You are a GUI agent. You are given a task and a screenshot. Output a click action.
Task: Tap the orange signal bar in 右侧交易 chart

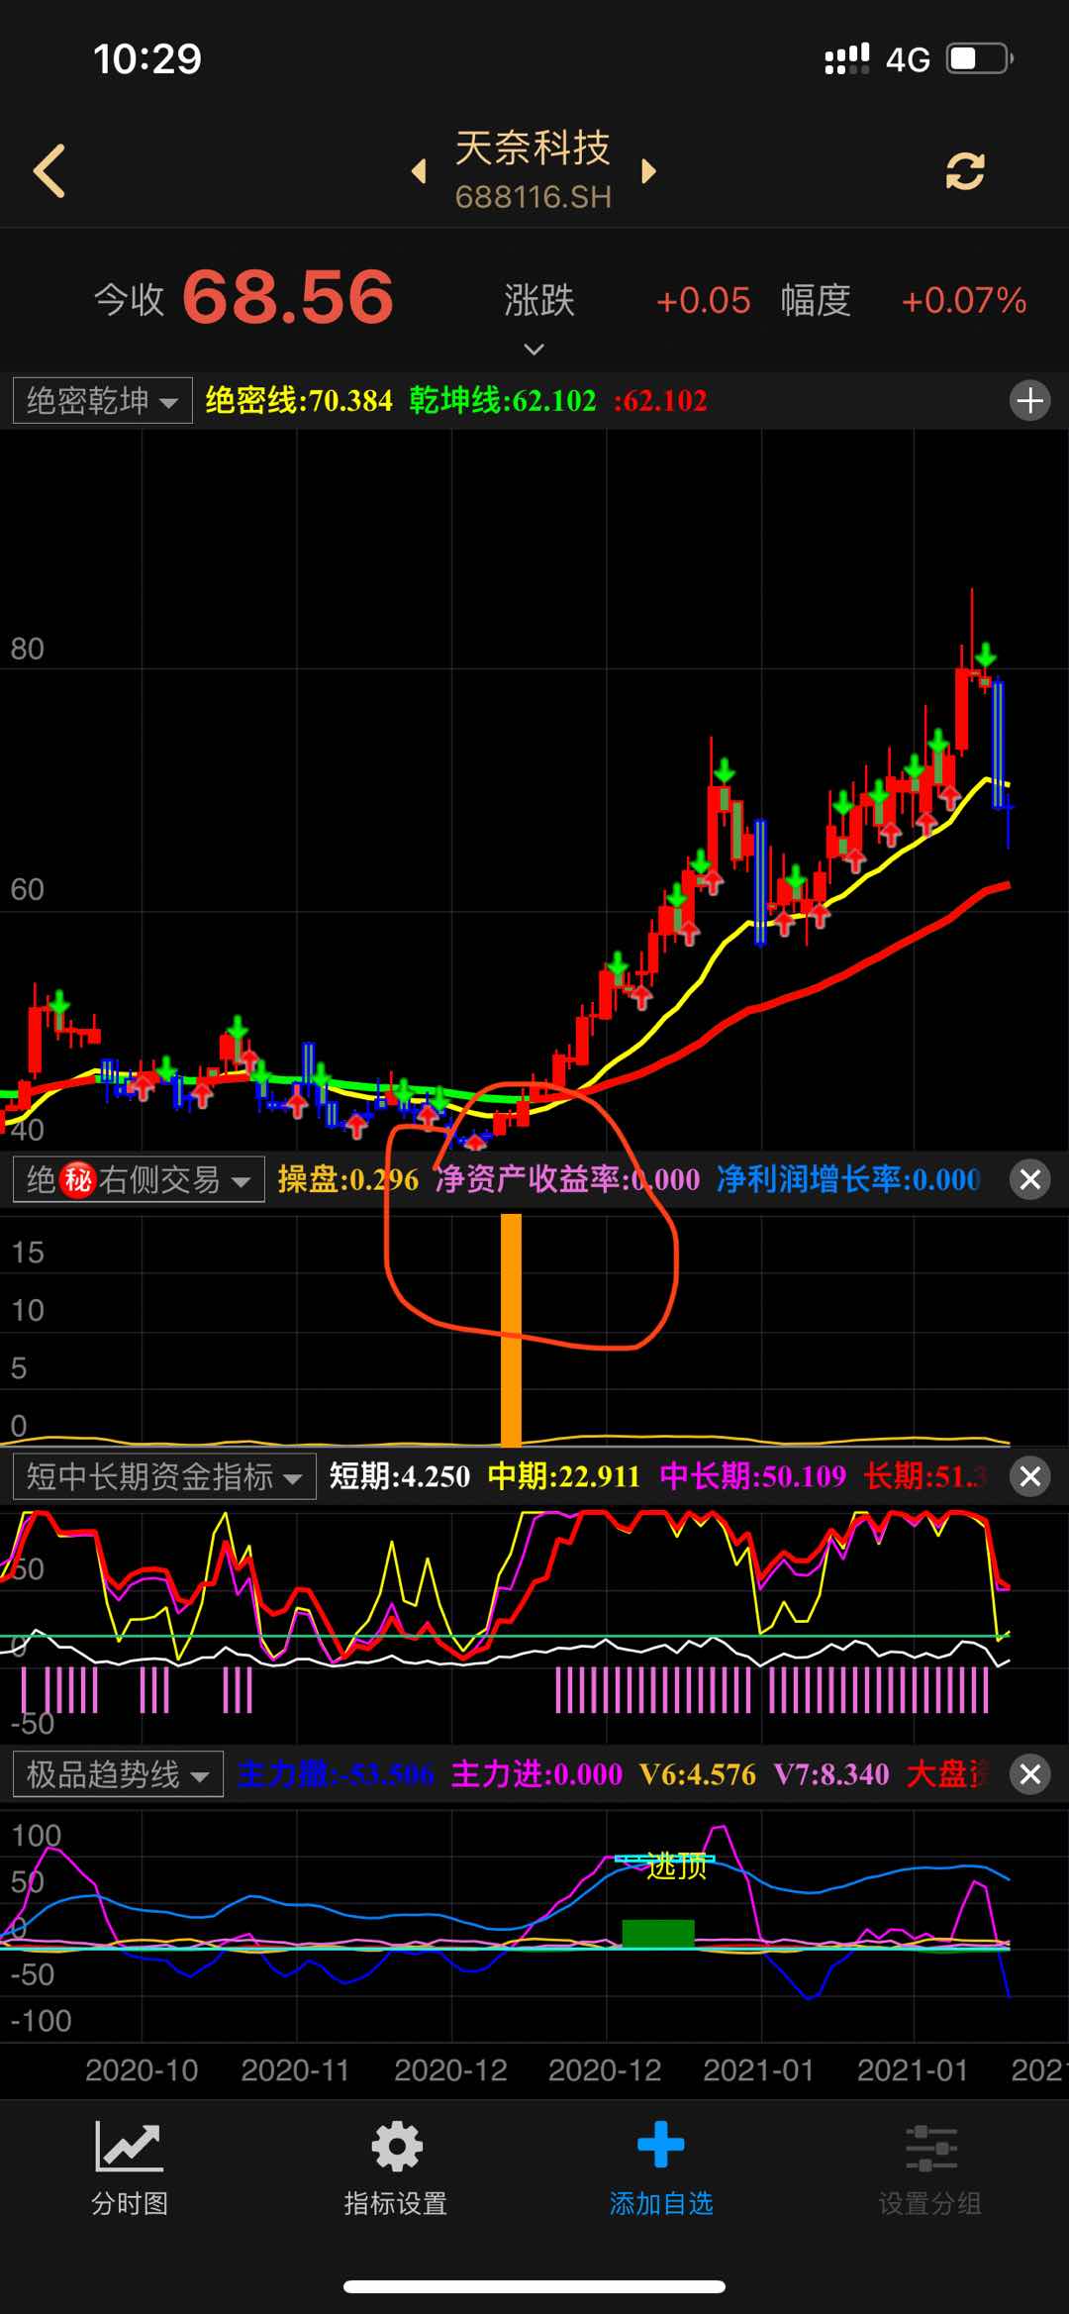[511, 1327]
